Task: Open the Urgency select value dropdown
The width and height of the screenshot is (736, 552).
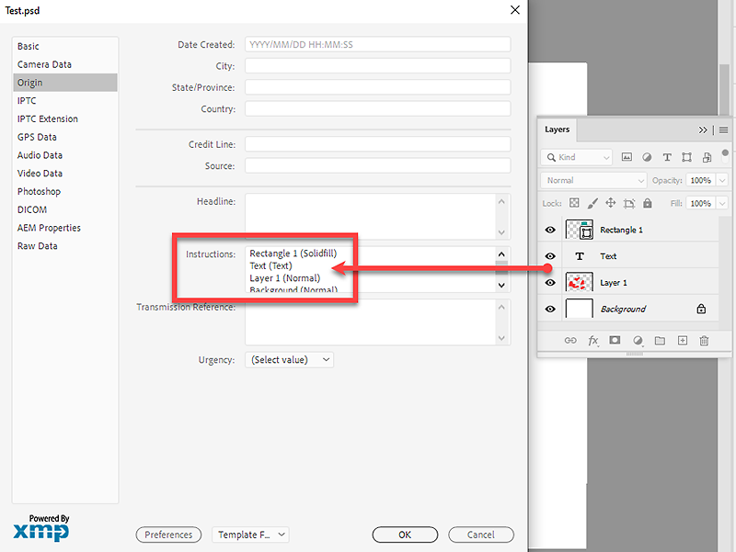Action: 290,360
